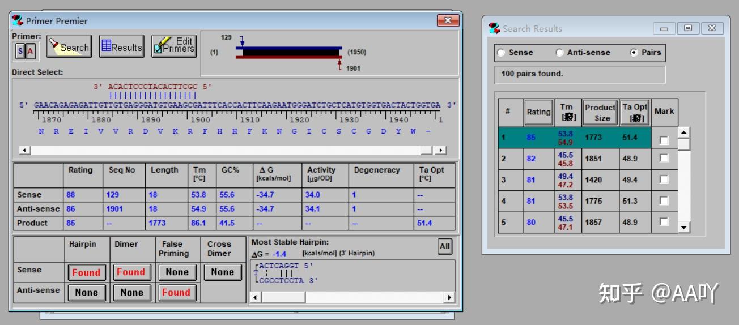Click results list scroll down arrow
The image size is (739, 325).
[x=684, y=228]
